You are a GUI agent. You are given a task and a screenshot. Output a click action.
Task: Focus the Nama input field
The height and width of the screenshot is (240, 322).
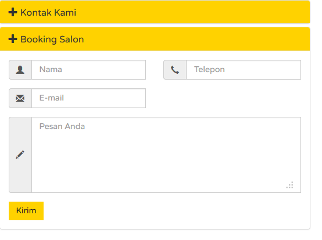tap(89, 70)
